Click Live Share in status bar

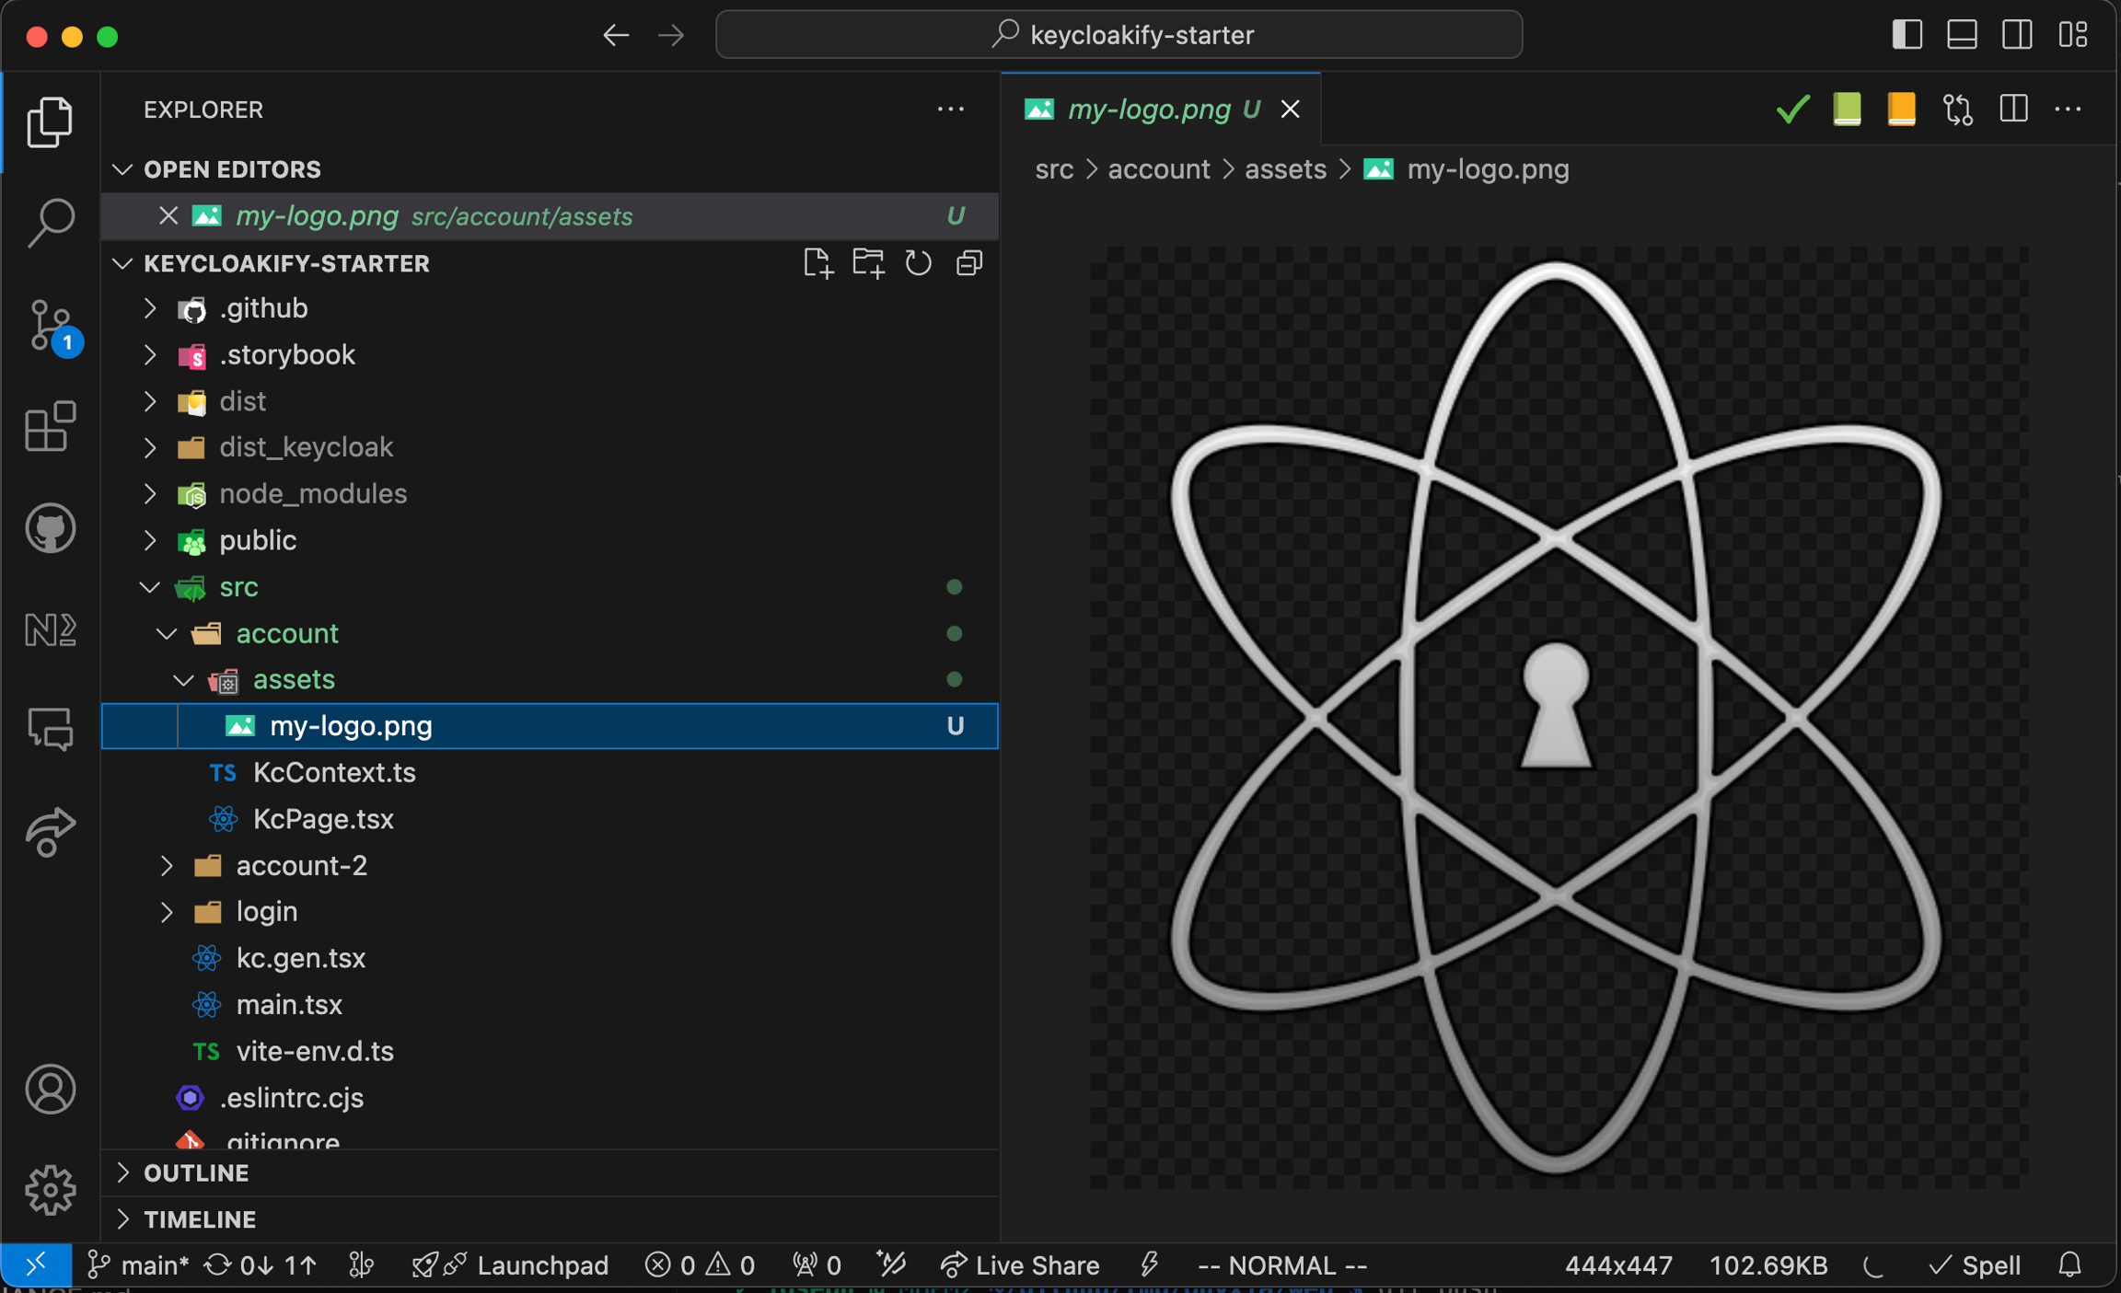1021,1265
